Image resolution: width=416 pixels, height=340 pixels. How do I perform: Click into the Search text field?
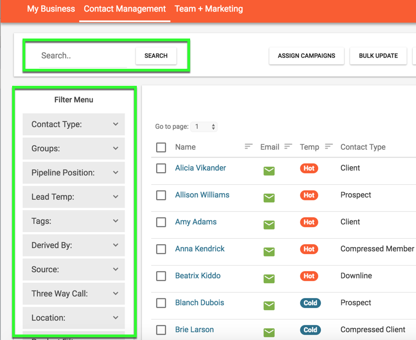pos(84,56)
